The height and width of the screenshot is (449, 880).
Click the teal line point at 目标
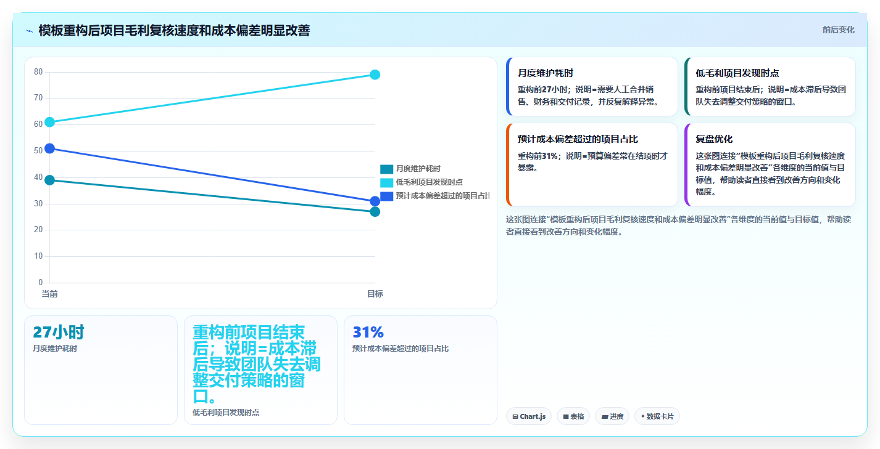click(375, 212)
